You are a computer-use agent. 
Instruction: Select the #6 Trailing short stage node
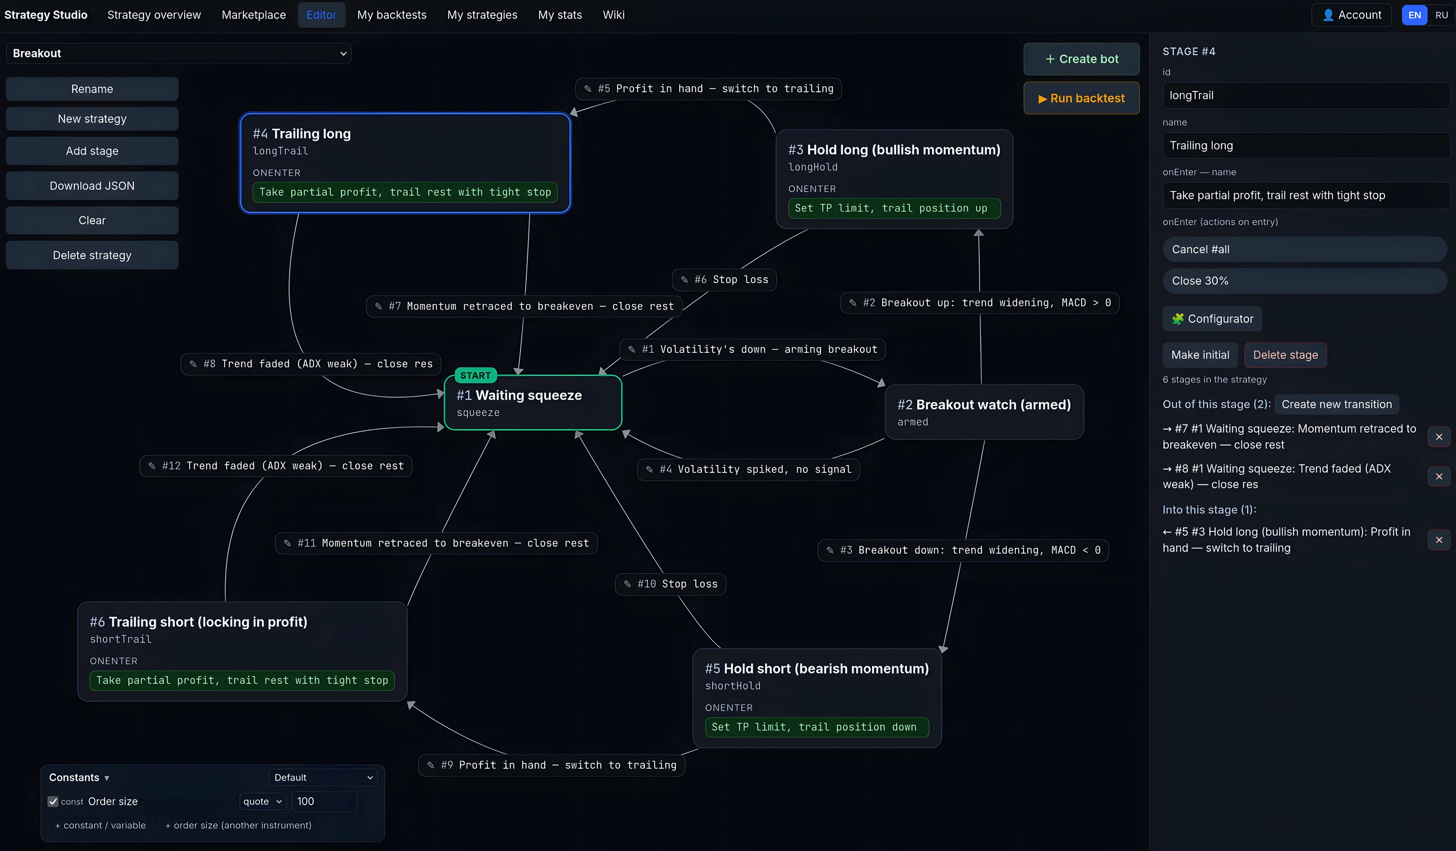pyautogui.click(x=243, y=651)
